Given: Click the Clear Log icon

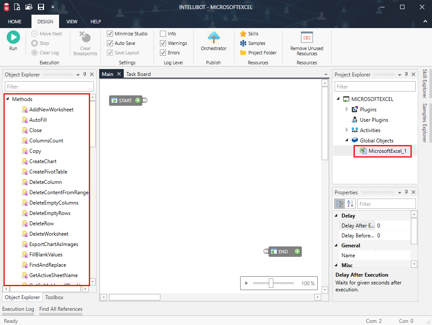Looking at the screenshot, I should [x=35, y=53].
